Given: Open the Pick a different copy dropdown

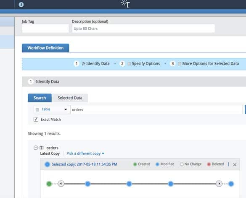Looking at the screenshot, I should click(85, 154).
